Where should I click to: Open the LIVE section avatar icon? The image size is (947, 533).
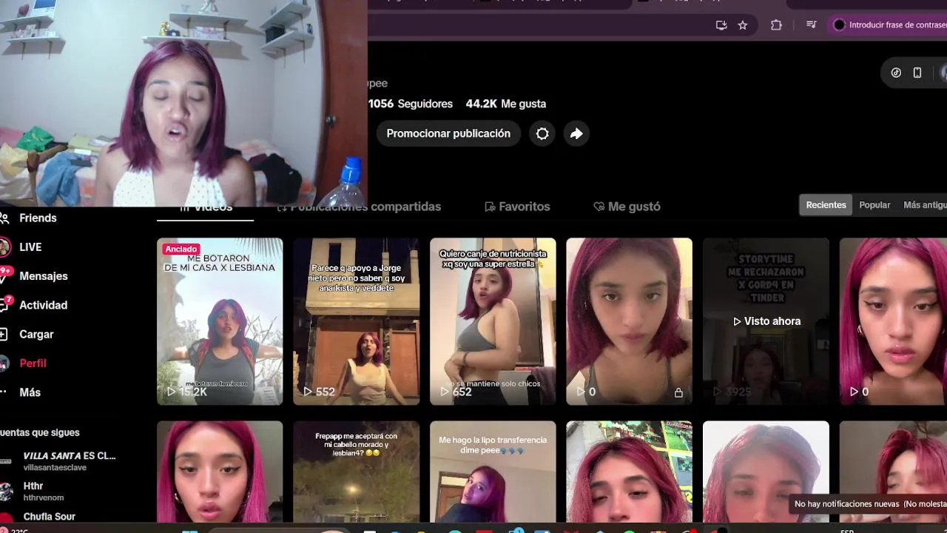pos(4,247)
